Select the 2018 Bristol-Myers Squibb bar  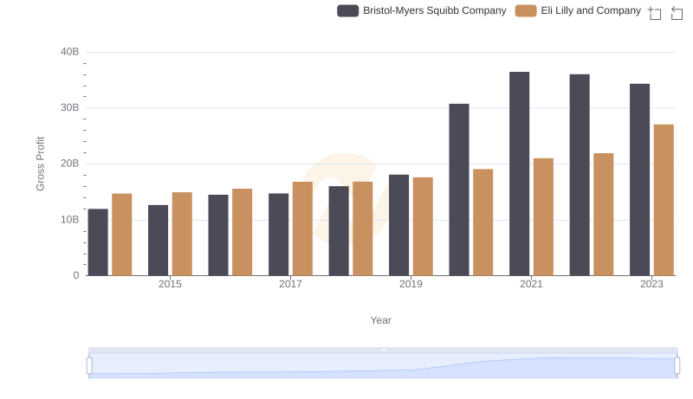click(x=339, y=231)
